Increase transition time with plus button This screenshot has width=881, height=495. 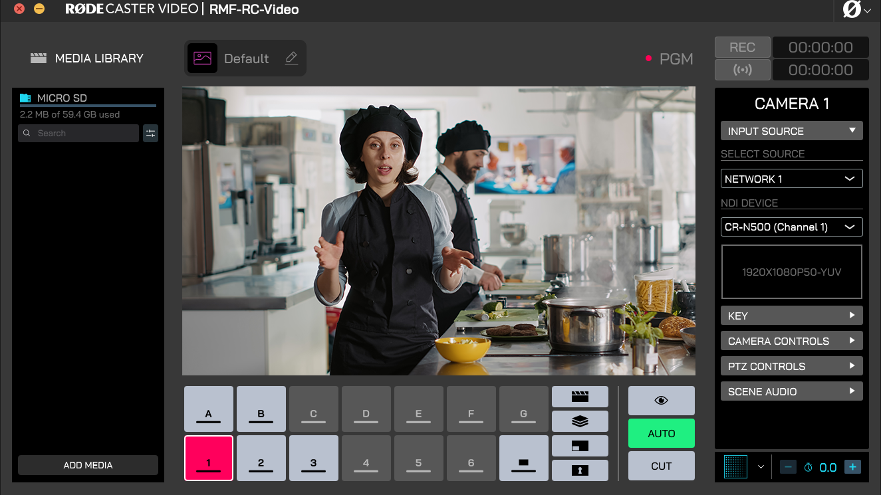[x=852, y=467]
